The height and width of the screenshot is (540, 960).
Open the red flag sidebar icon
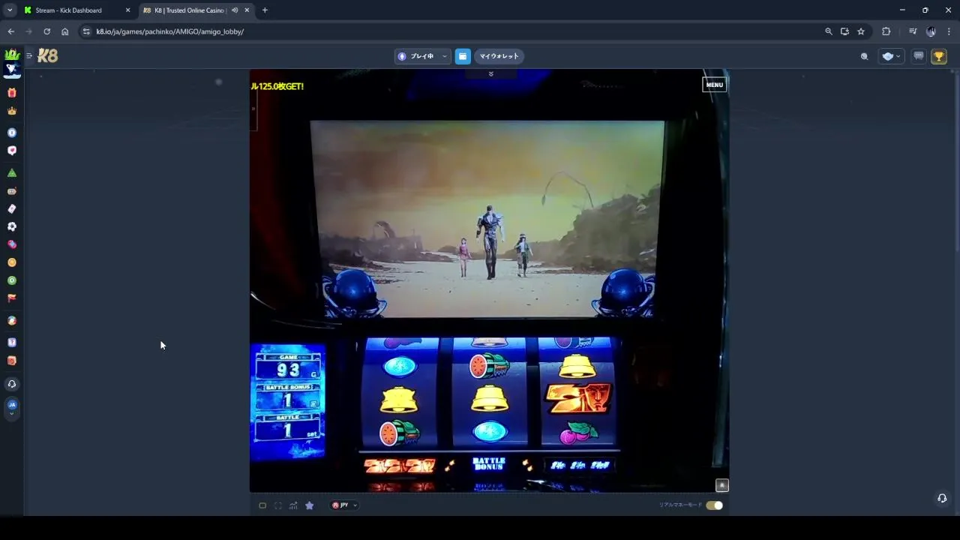coord(12,298)
